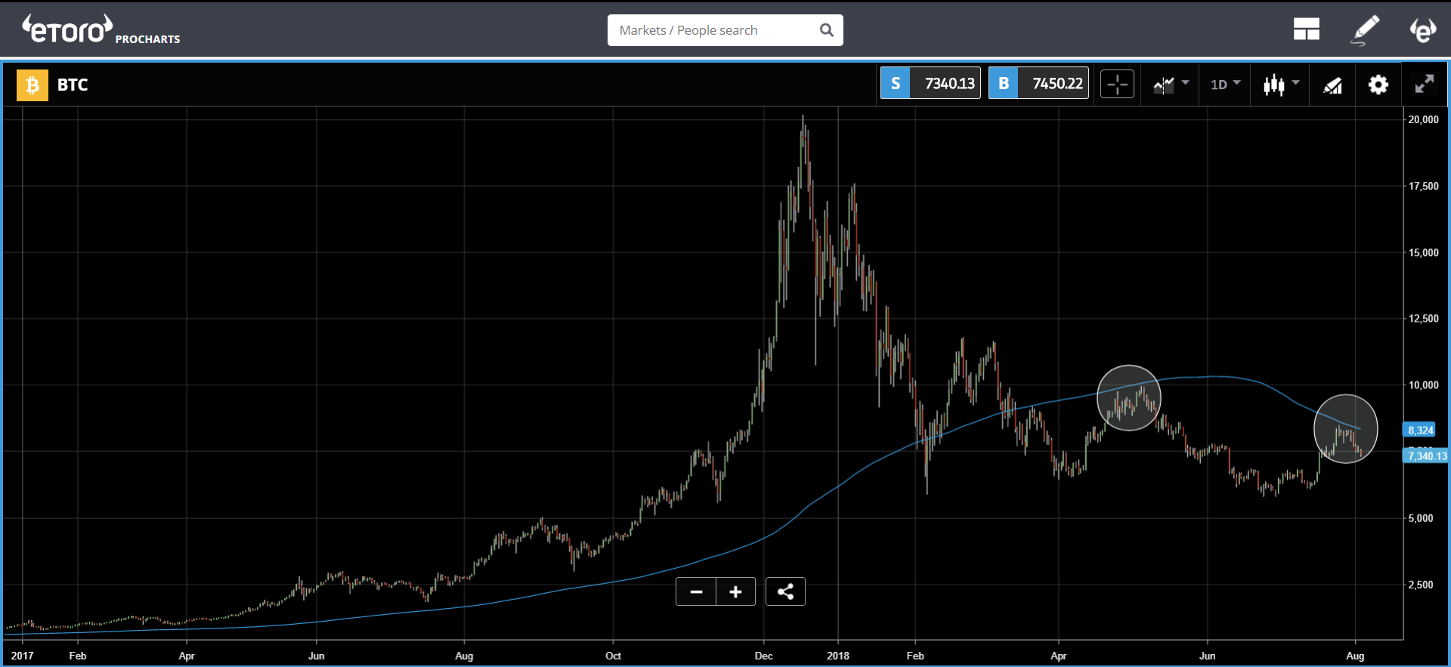This screenshot has width=1451, height=667.
Task: Zoom in with the plus button
Action: click(x=735, y=591)
